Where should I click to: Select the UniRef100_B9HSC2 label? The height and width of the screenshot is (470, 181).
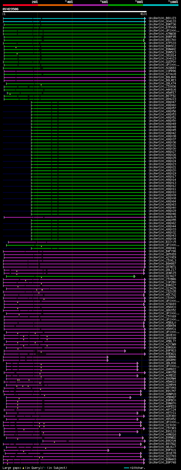click(x=162, y=46)
